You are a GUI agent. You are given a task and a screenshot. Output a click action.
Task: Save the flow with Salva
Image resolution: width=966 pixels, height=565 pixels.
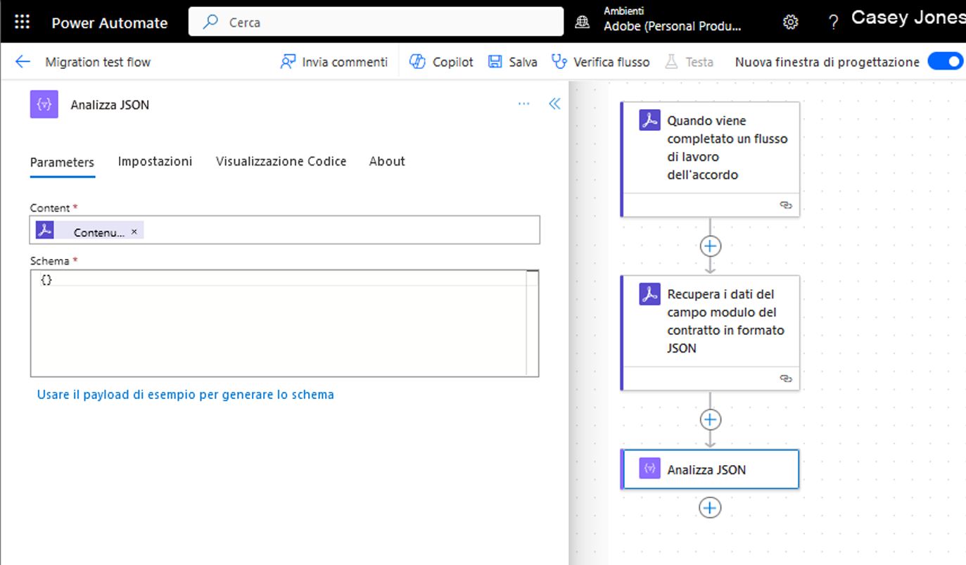tap(512, 62)
